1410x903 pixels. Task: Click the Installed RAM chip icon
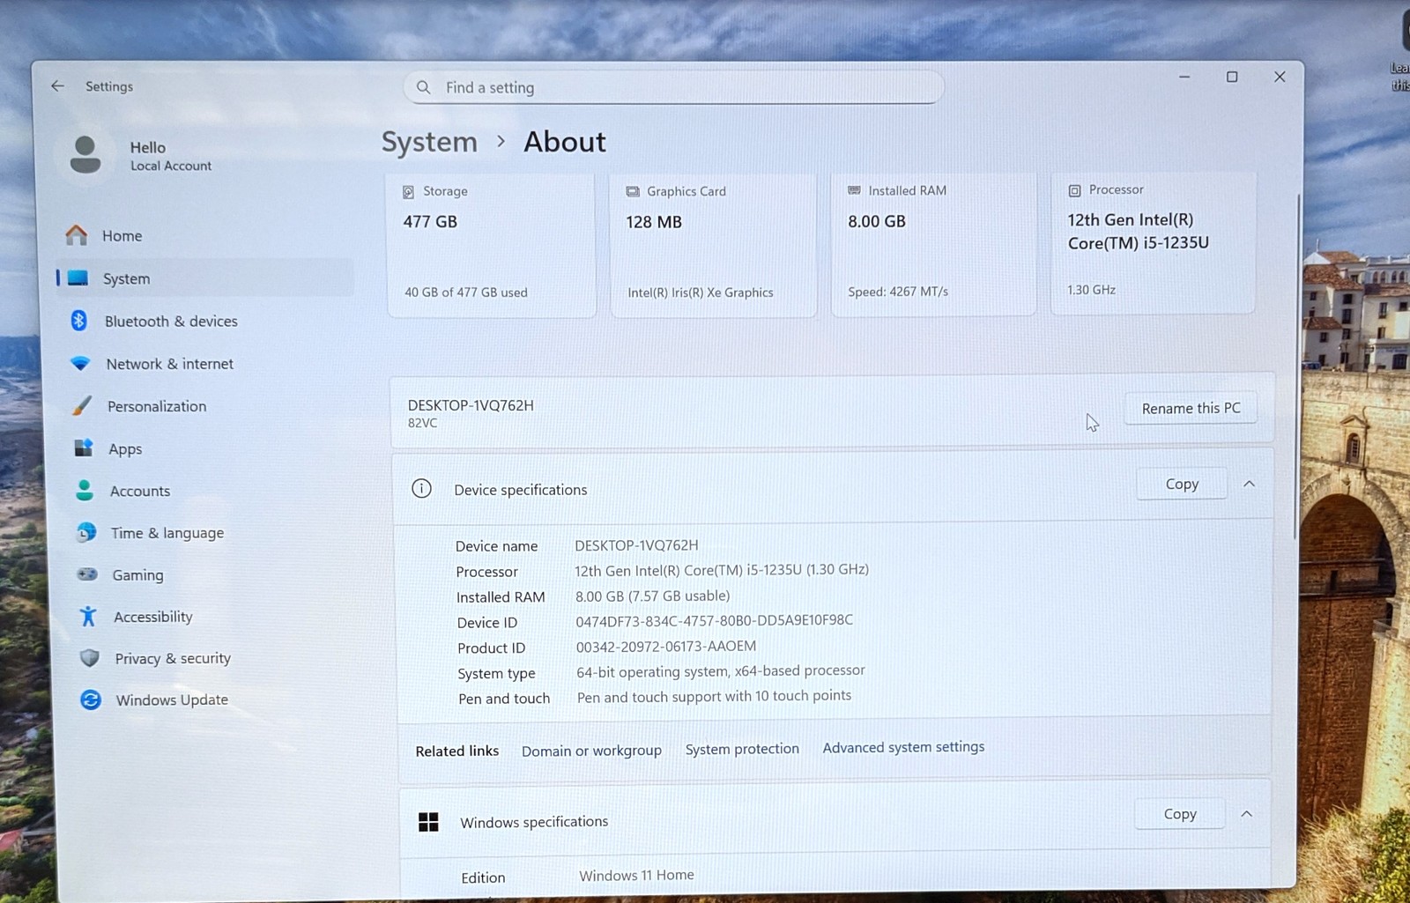click(854, 190)
